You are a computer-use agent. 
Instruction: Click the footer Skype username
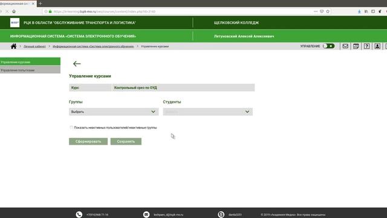click(x=235, y=214)
